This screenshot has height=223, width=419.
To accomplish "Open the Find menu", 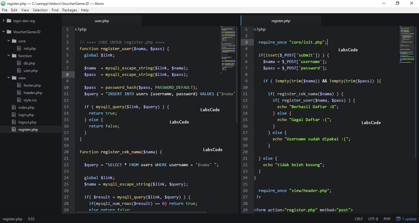I will (55, 10).
